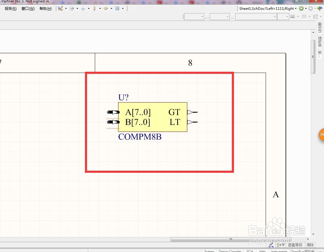Select the COMPM8B component label
324x252 pixels.
pos(140,137)
